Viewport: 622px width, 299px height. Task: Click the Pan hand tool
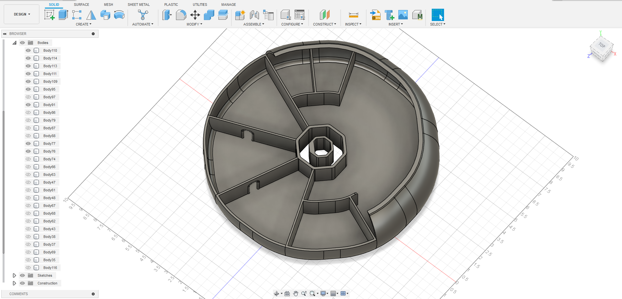point(296,294)
